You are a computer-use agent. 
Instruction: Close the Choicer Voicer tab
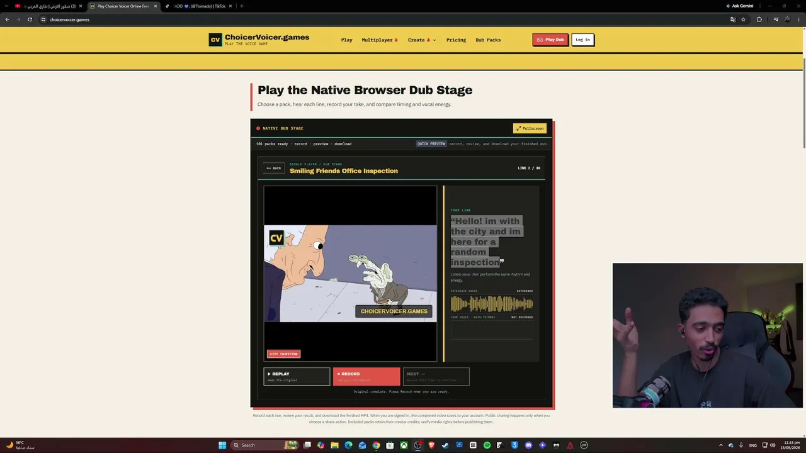(156, 6)
